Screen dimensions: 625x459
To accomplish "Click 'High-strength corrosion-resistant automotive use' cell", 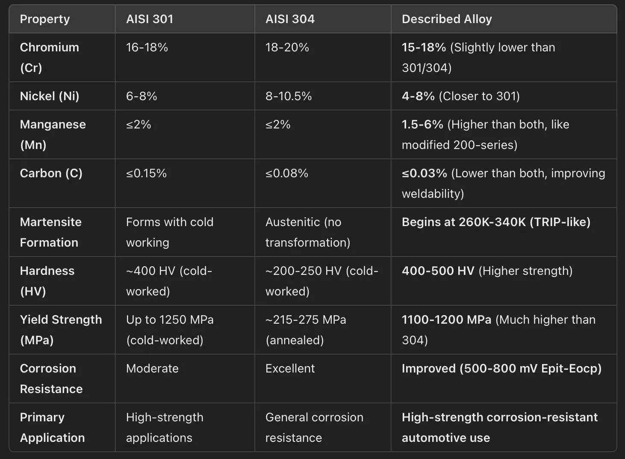I will pos(504,427).
